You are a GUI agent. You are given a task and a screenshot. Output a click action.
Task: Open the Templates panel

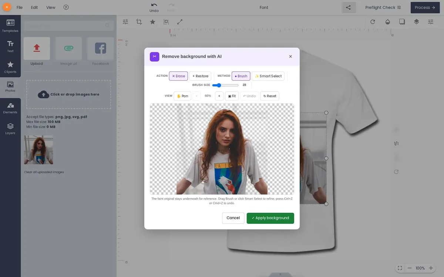click(10, 26)
